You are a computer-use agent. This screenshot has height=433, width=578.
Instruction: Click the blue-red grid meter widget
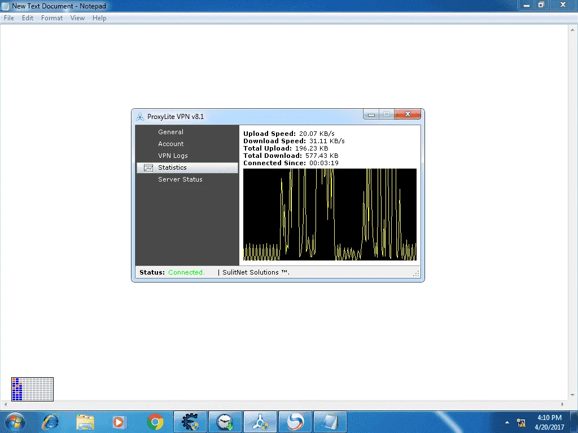32,389
